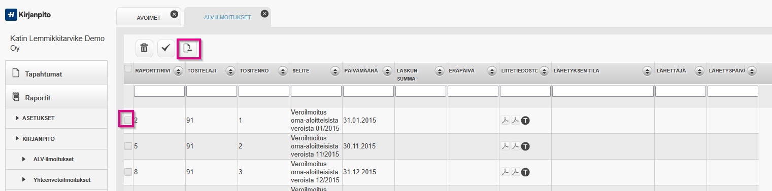Switch to the AVOIMET tab

(x=149, y=18)
